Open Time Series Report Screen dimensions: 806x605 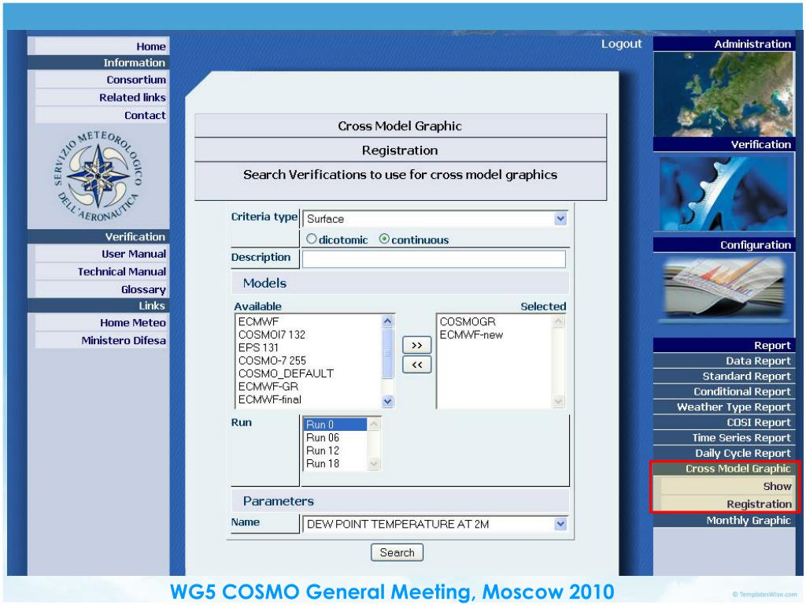(x=724, y=438)
